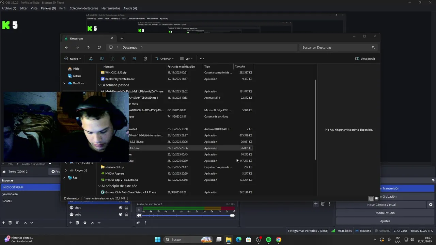Open scene filters in Escenas panel
This screenshot has height=245, width=436.
[18, 223]
